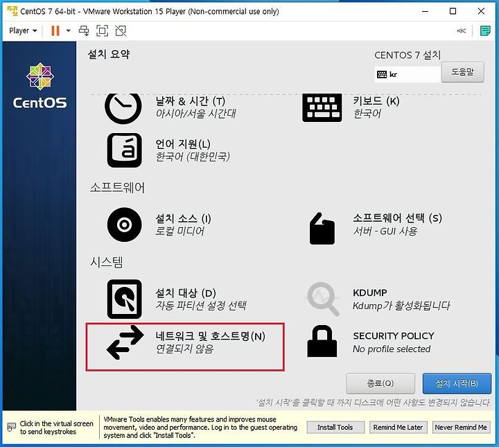499x447 pixels.
Task: Click the 도움말 help button
Action: coord(462,72)
